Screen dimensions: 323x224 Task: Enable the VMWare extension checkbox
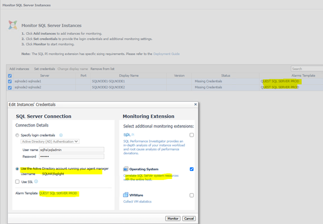point(192,195)
